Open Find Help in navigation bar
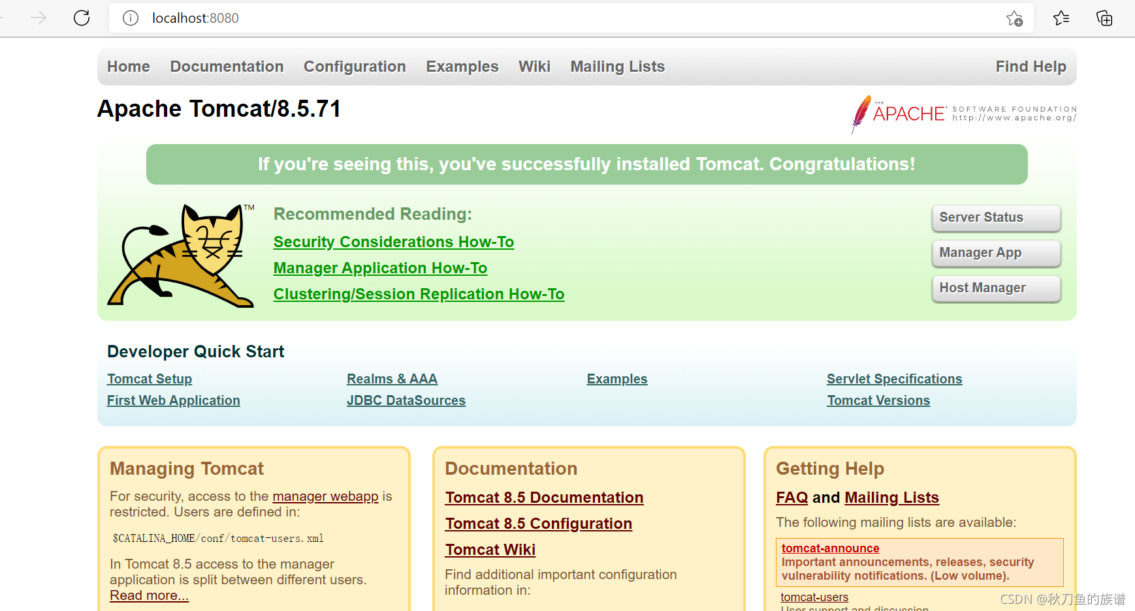The height and width of the screenshot is (611, 1135). pos(1031,67)
